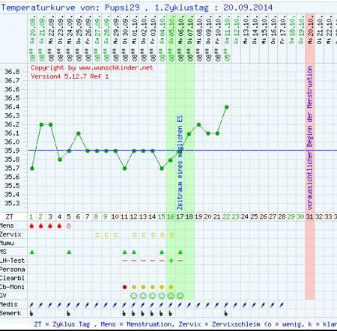The height and width of the screenshot is (331, 337).
Task: Click the legend text 'ZT = Zyklus Tag'
Action: [x=62, y=324]
